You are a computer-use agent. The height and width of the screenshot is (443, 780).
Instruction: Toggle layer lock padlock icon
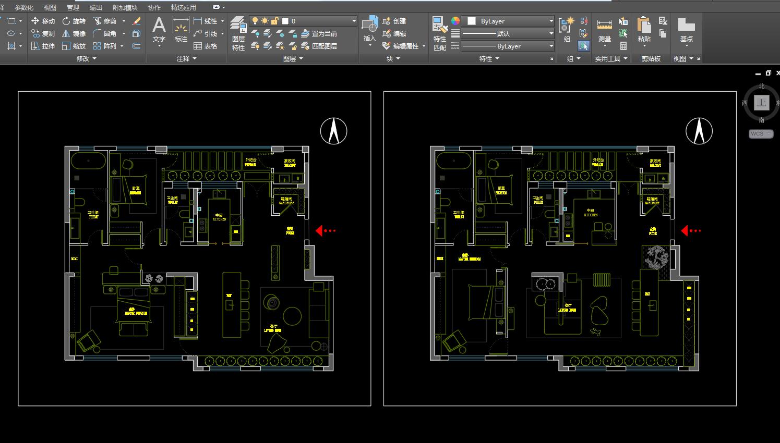(275, 21)
